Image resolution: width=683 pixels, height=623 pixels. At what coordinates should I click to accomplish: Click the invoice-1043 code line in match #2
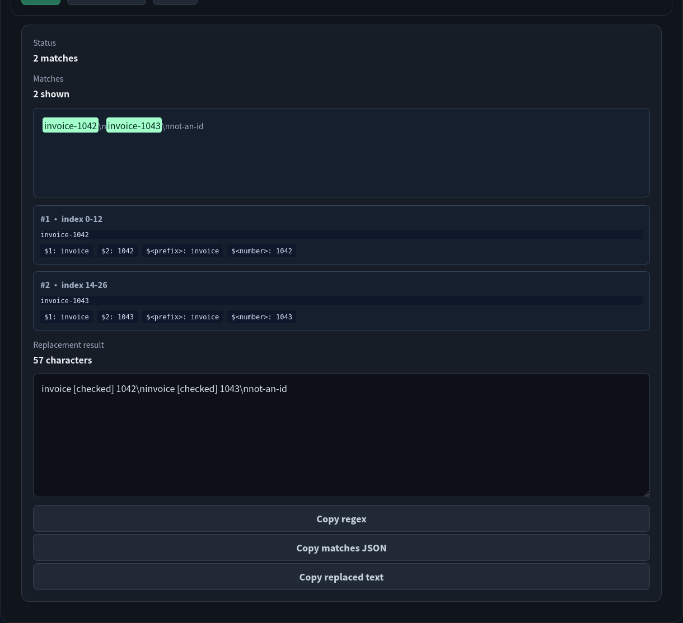[x=341, y=300]
